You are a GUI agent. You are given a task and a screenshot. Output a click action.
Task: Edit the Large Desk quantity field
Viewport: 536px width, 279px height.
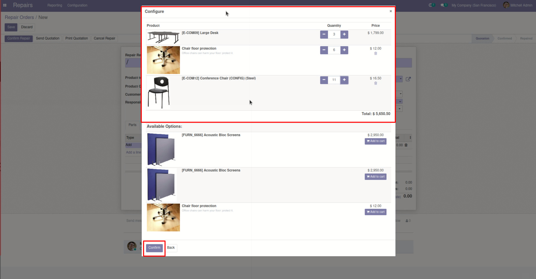click(x=334, y=34)
